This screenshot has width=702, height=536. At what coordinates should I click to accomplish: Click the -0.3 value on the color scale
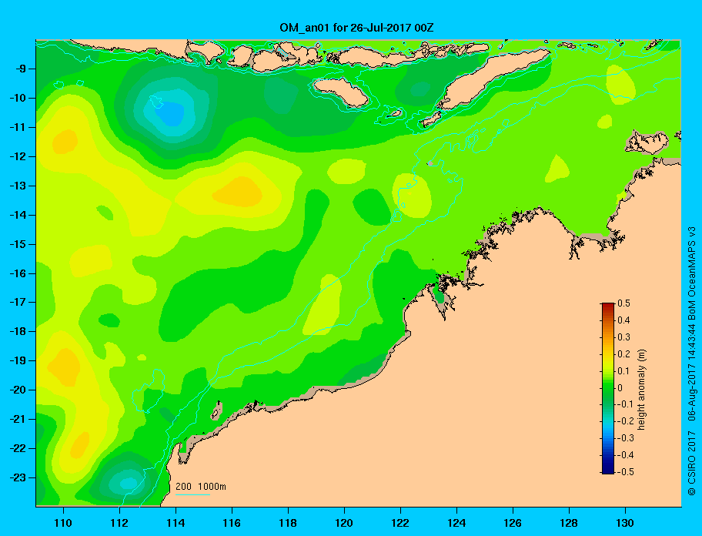[626, 438]
